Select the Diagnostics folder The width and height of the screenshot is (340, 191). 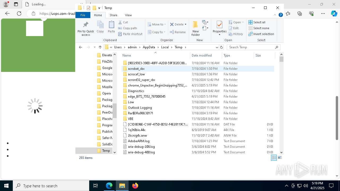[x=198, y=91]
